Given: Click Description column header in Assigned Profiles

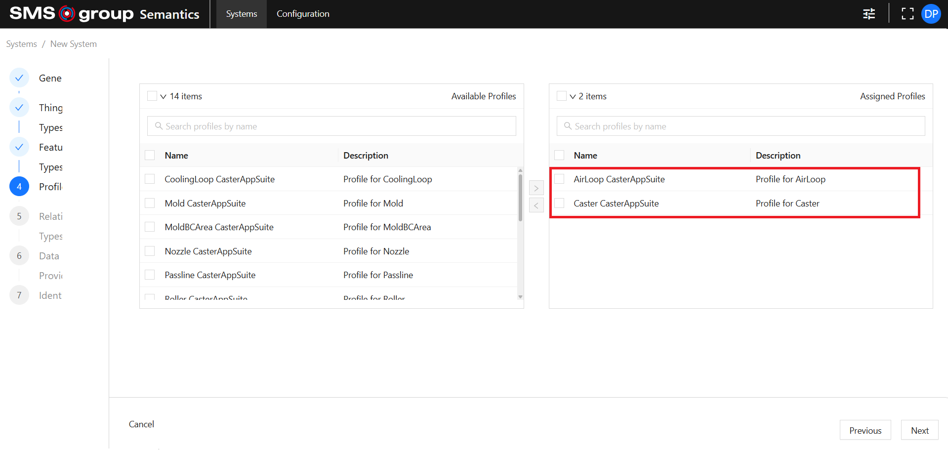Looking at the screenshot, I should click(x=778, y=155).
